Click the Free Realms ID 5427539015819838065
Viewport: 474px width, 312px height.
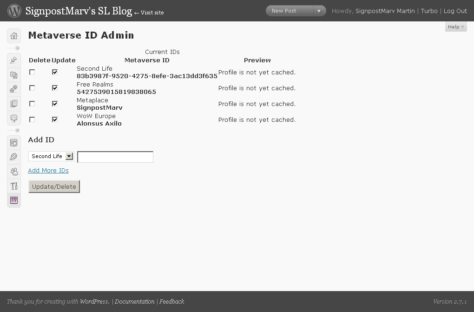pyautogui.click(x=116, y=92)
